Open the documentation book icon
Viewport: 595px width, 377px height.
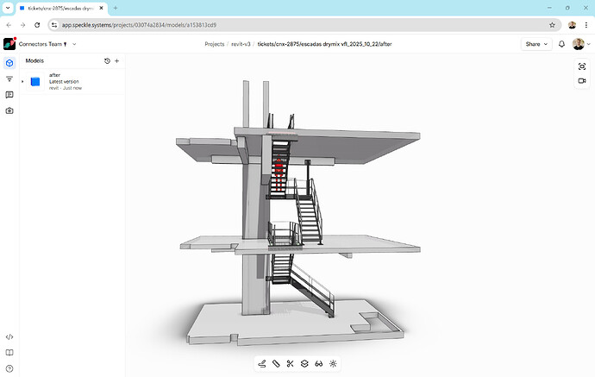[9, 353]
